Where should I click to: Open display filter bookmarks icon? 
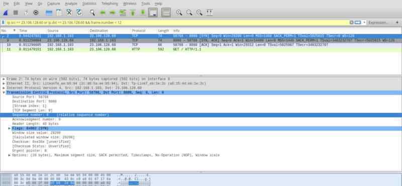click(x=4, y=23)
